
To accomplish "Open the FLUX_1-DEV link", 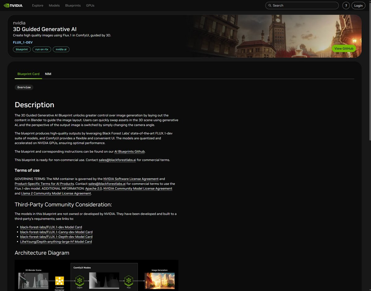I will (x=23, y=42).
